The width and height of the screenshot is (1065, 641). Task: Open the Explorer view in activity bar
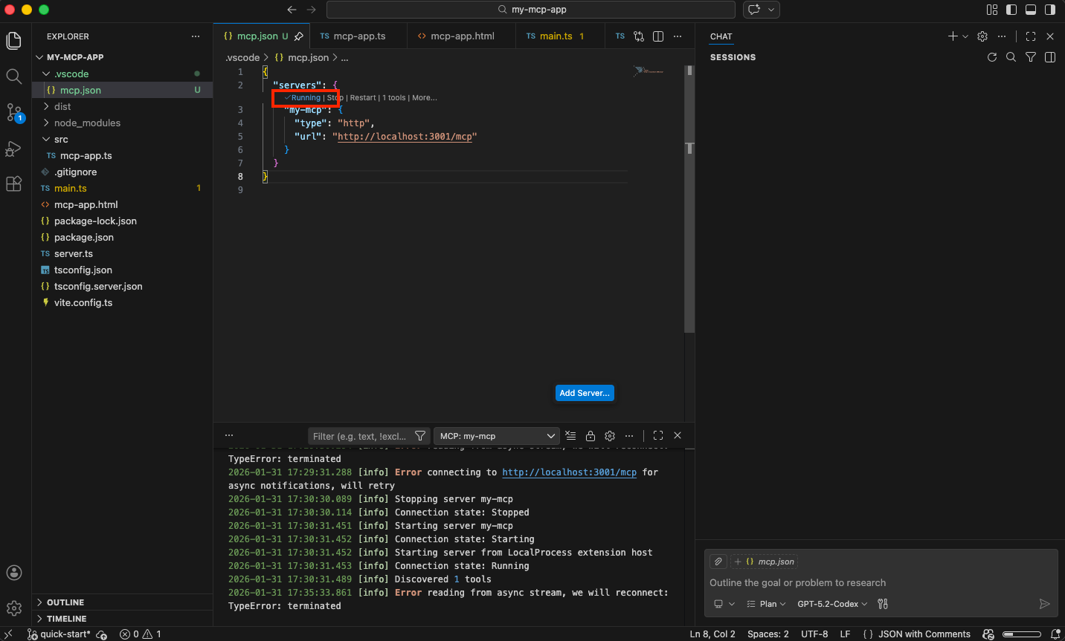tap(13, 41)
